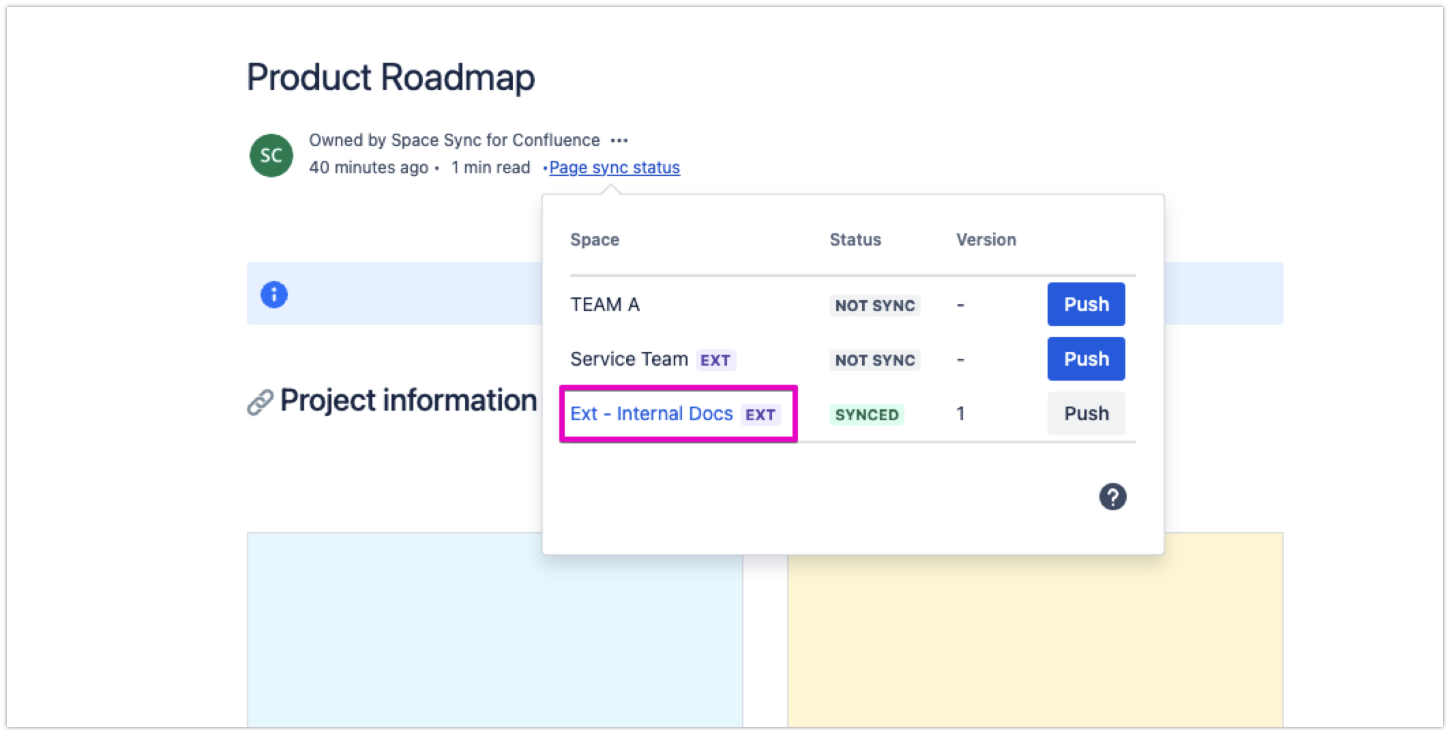Open the Ext - Internal Docs space link
Screen dimensions: 1450x734
coord(651,414)
